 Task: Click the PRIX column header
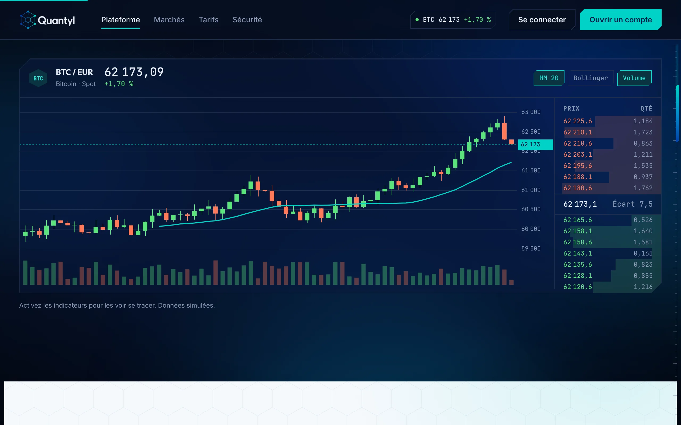571,108
